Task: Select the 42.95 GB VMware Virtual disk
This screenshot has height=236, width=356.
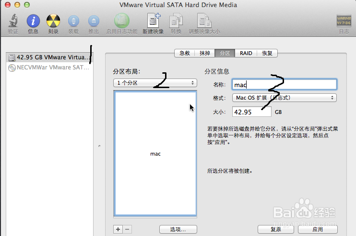Action: tap(49, 57)
